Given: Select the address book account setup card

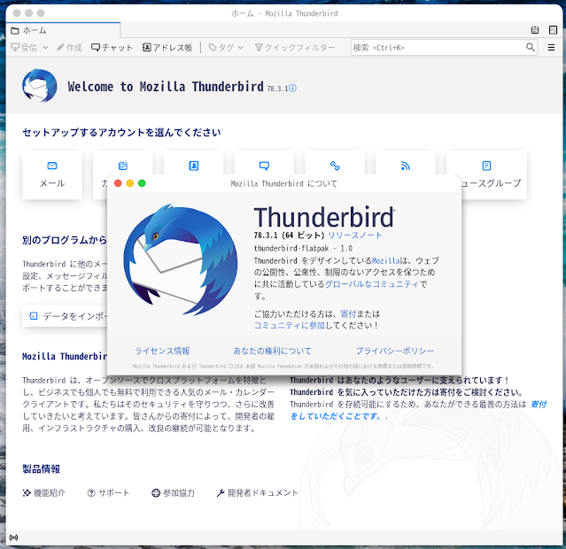Looking at the screenshot, I should (x=193, y=163).
